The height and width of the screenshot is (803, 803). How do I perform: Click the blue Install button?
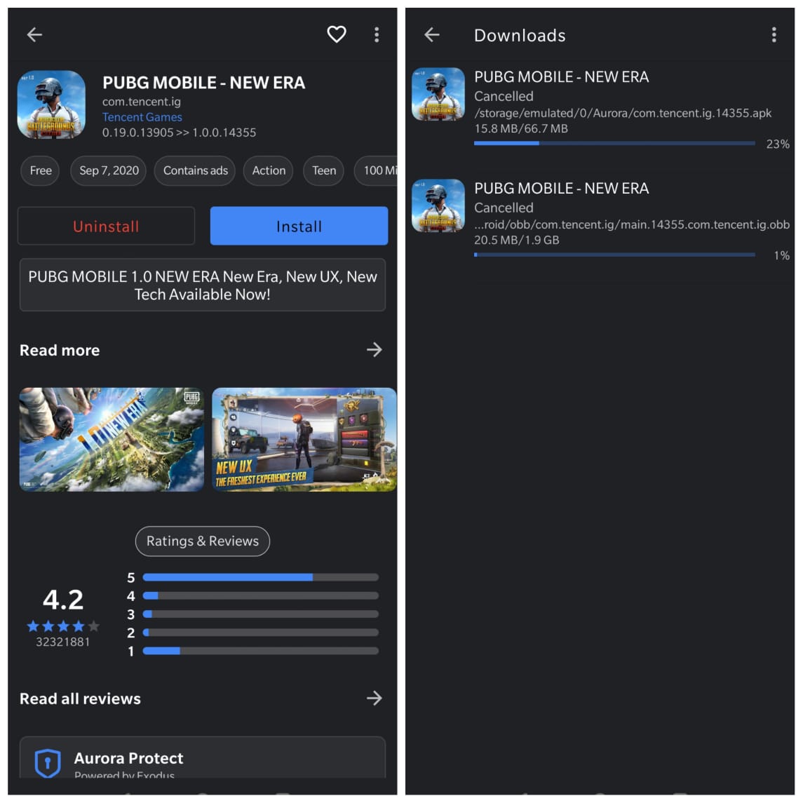[299, 226]
